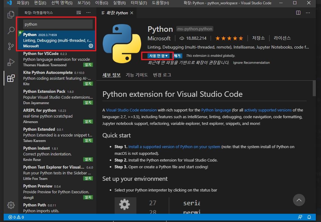Click the Microsoft publisher name
This screenshot has width=321, height=222.
[x=159, y=38]
